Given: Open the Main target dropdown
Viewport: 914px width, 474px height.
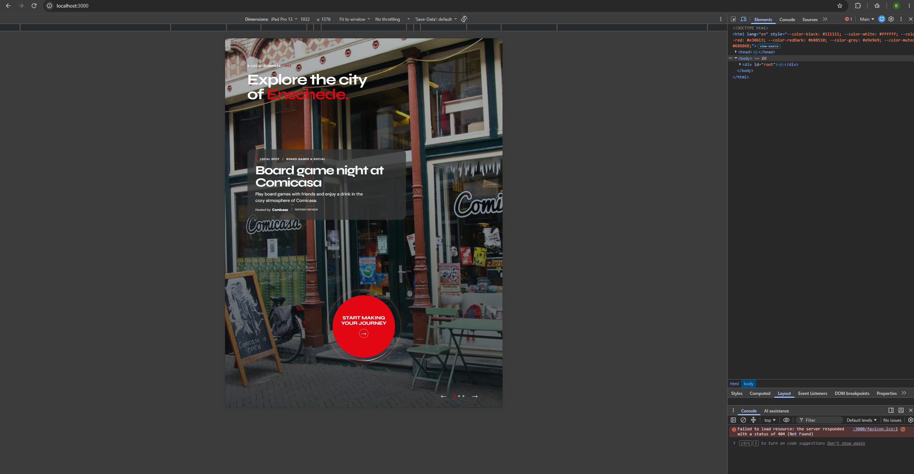Looking at the screenshot, I should (867, 19).
